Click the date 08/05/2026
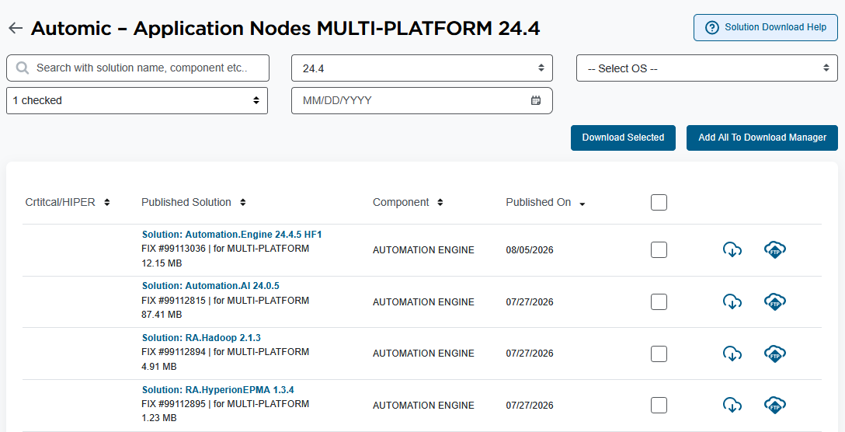Viewport: 845px width, 432px height. [529, 250]
